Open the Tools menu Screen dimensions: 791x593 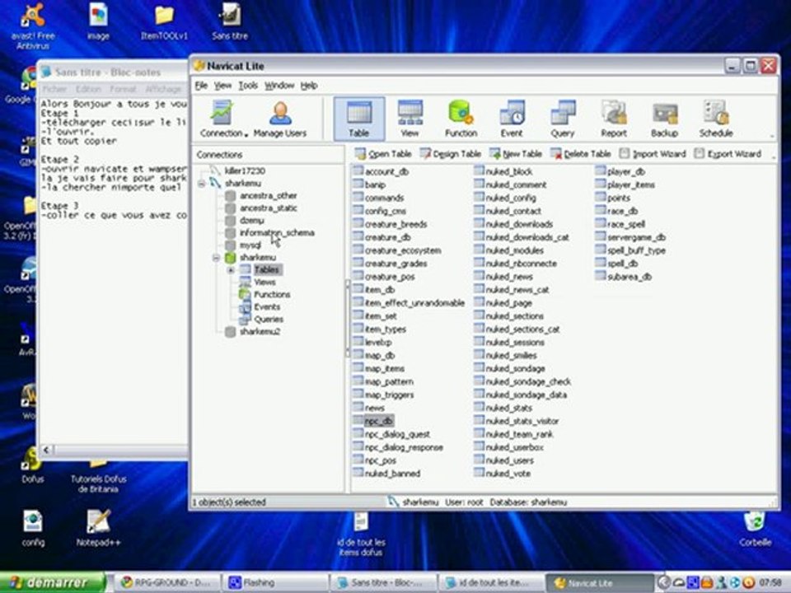248,85
